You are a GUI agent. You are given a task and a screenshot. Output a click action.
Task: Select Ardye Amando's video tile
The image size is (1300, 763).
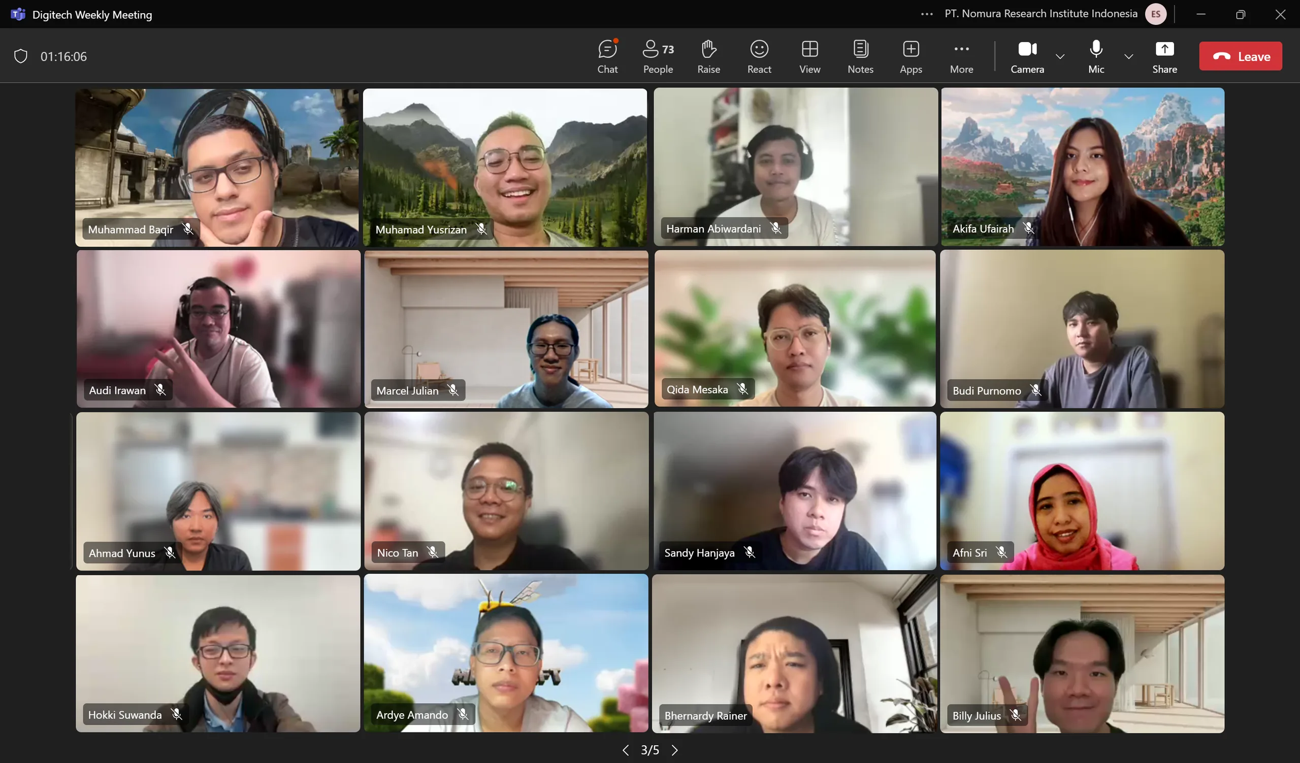(506, 653)
